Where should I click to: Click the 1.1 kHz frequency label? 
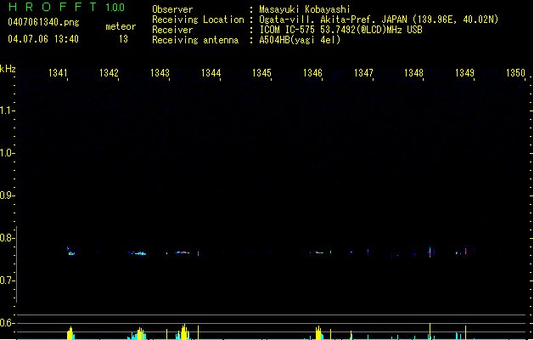(7, 110)
